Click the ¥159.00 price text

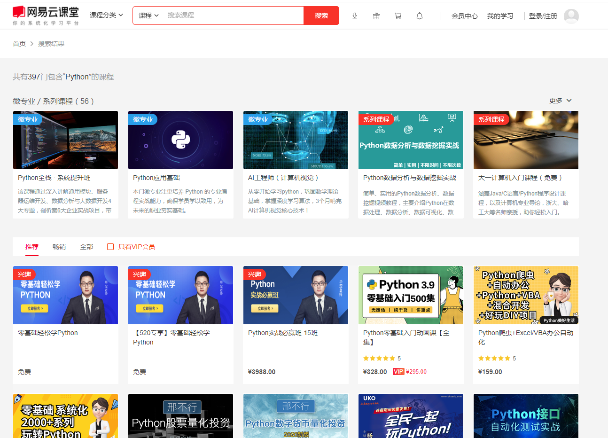coord(490,372)
